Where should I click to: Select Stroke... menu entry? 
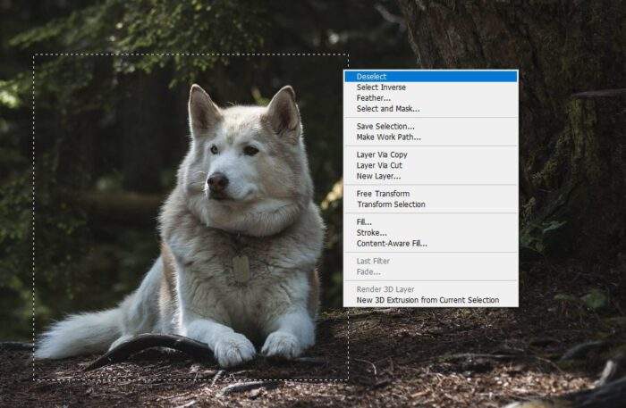[431, 233]
